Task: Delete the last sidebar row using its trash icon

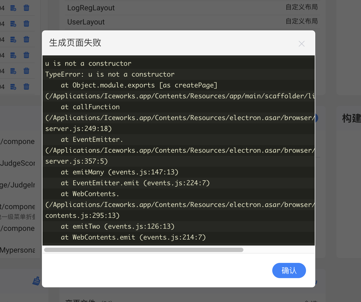Action: [26, 87]
